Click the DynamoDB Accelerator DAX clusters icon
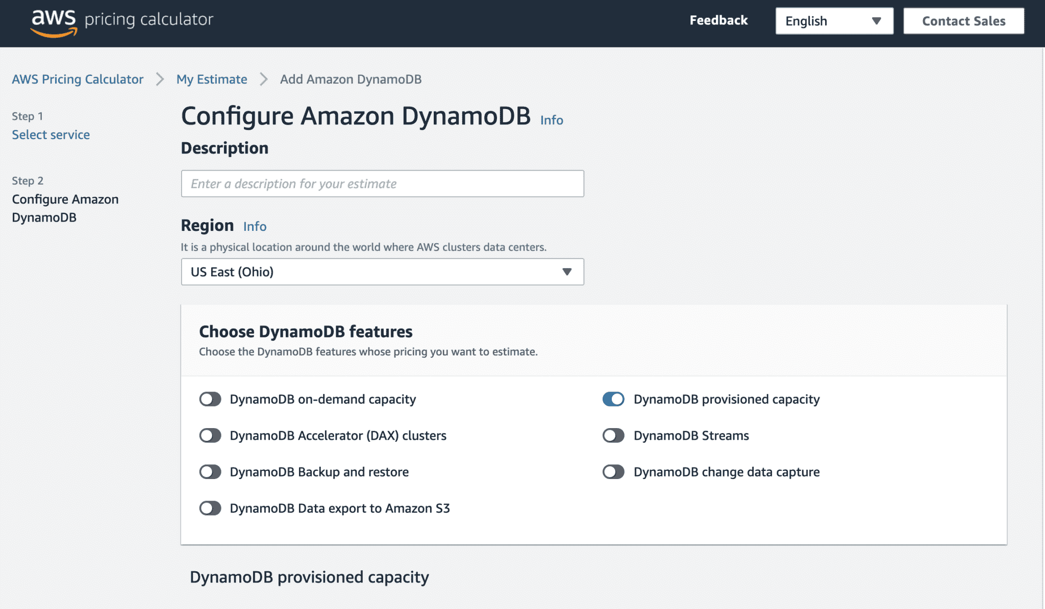Image resolution: width=1045 pixels, height=609 pixels. [x=210, y=435]
